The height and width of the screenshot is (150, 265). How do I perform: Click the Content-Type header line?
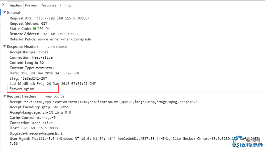(32, 68)
